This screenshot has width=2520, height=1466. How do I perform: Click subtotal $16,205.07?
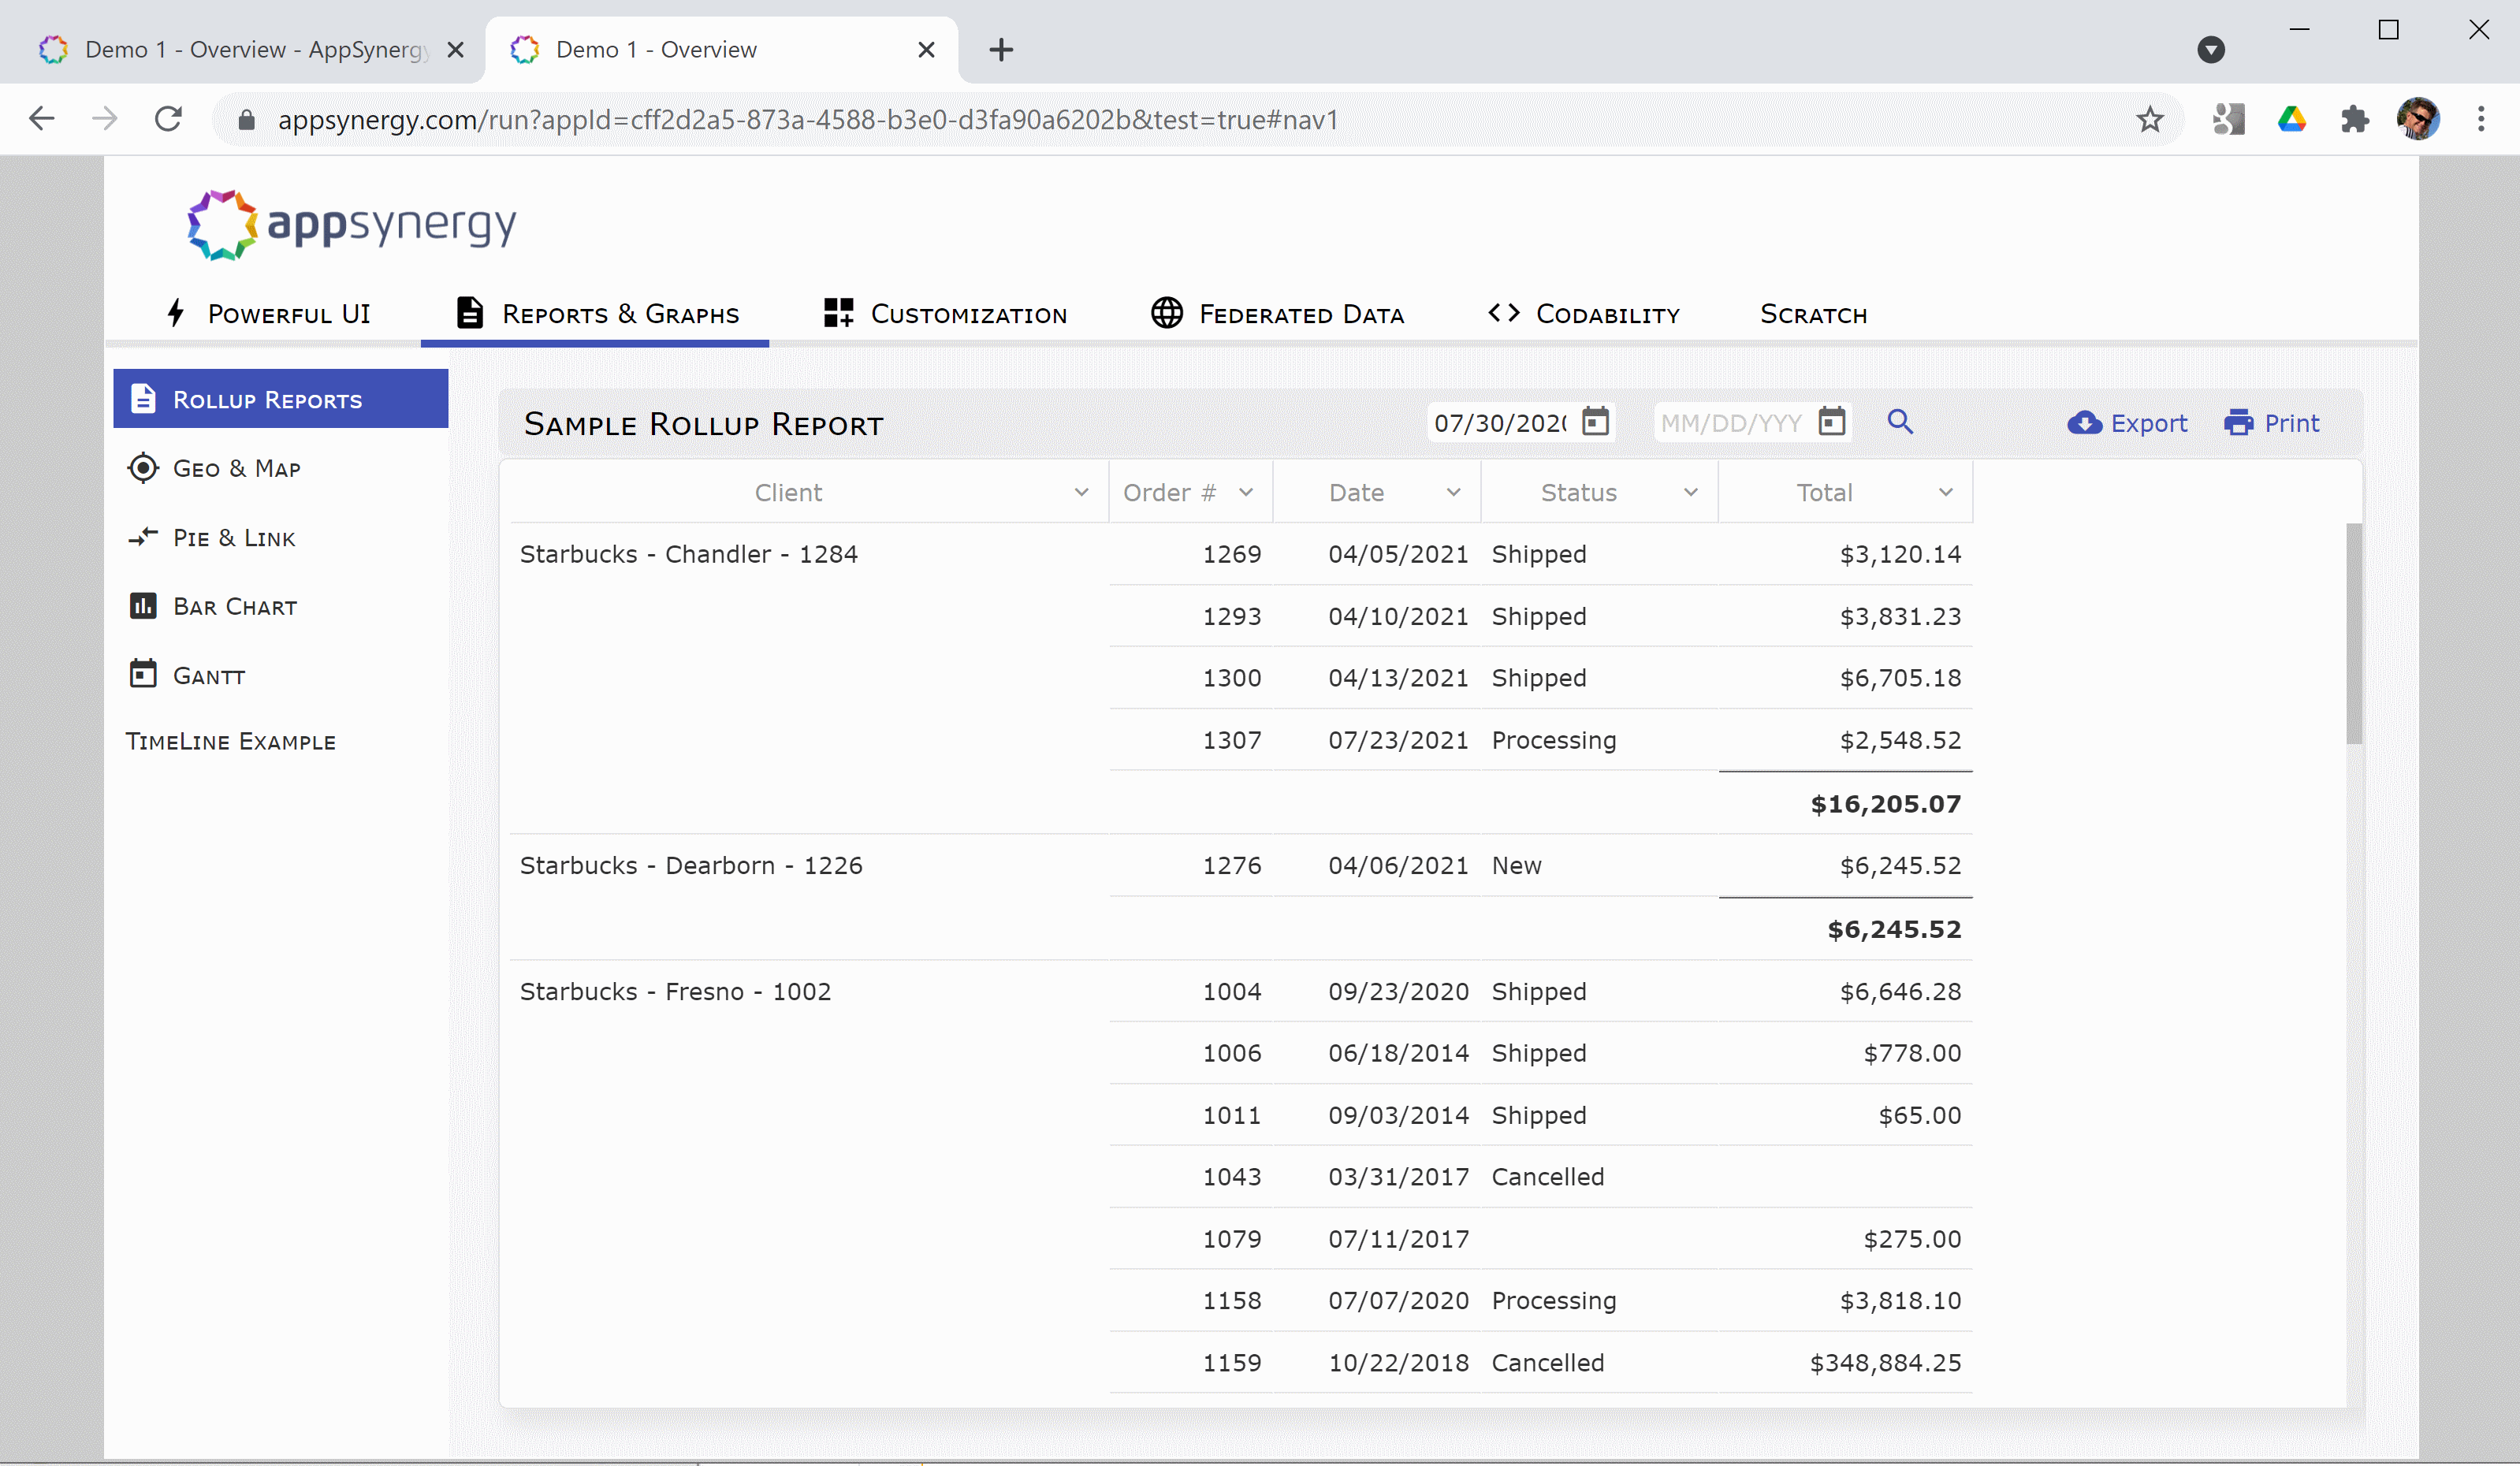(1885, 803)
